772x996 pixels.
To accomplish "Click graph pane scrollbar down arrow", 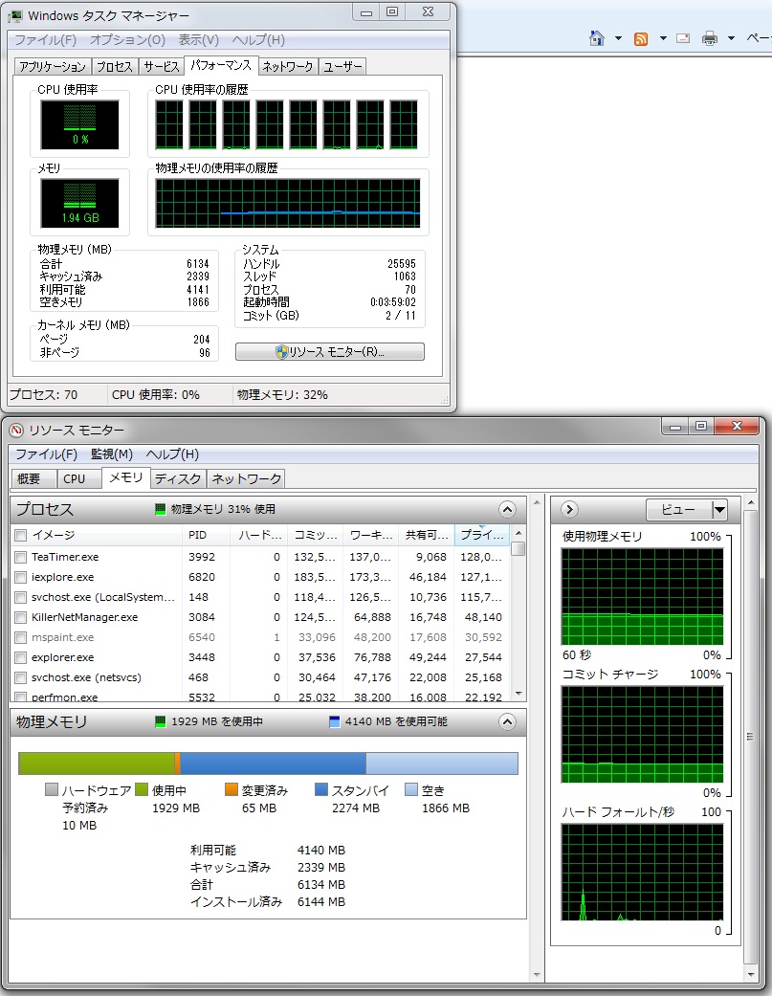I will coord(751,974).
